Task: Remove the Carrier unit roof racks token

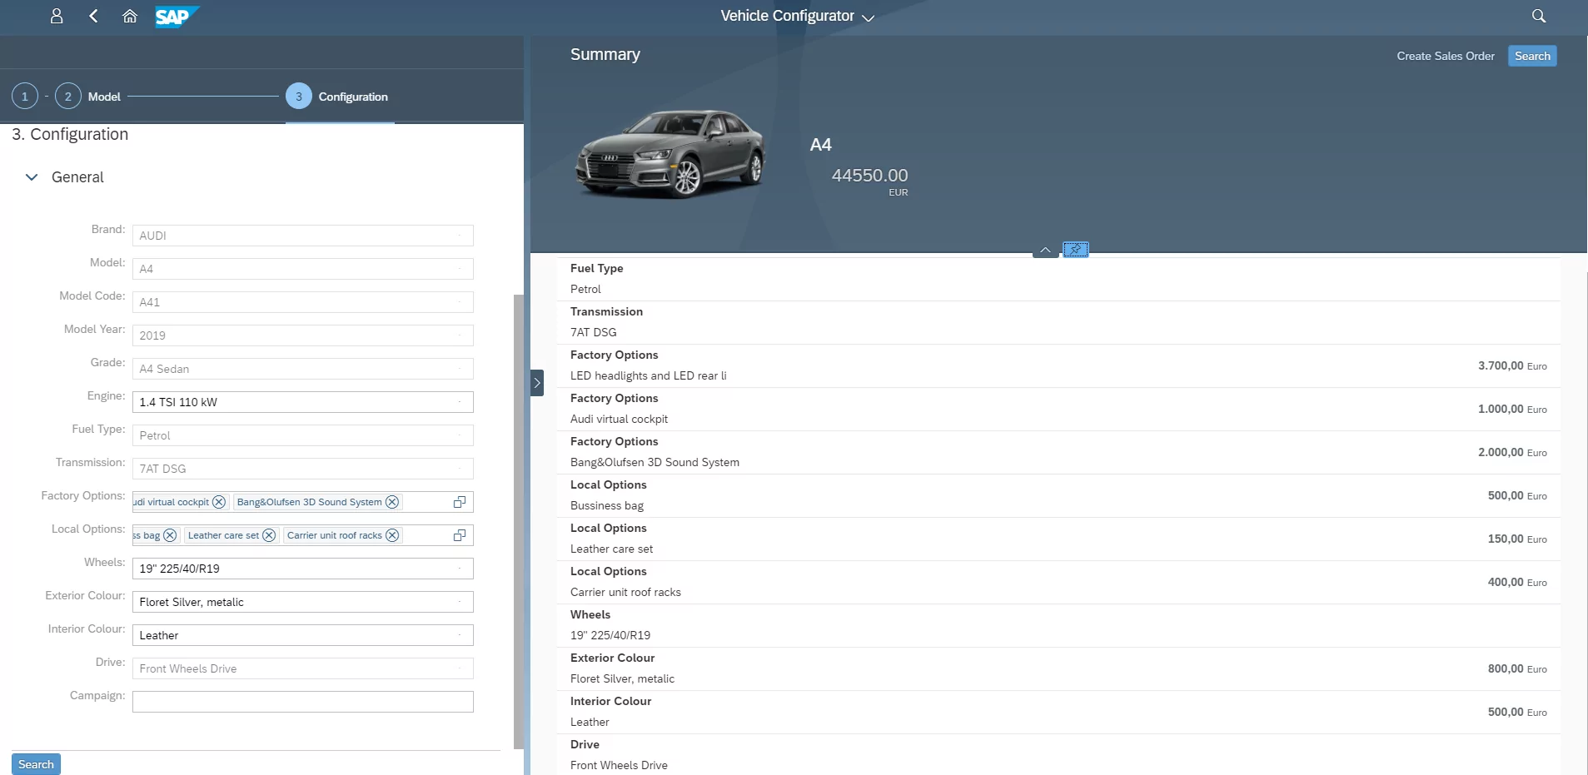Action: click(x=392, y=535)
